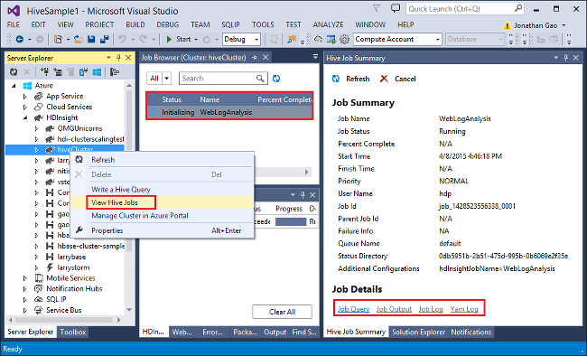The image size is (587, 356).
Task: Expand the Cloud Services node
Action: (25, 107)
